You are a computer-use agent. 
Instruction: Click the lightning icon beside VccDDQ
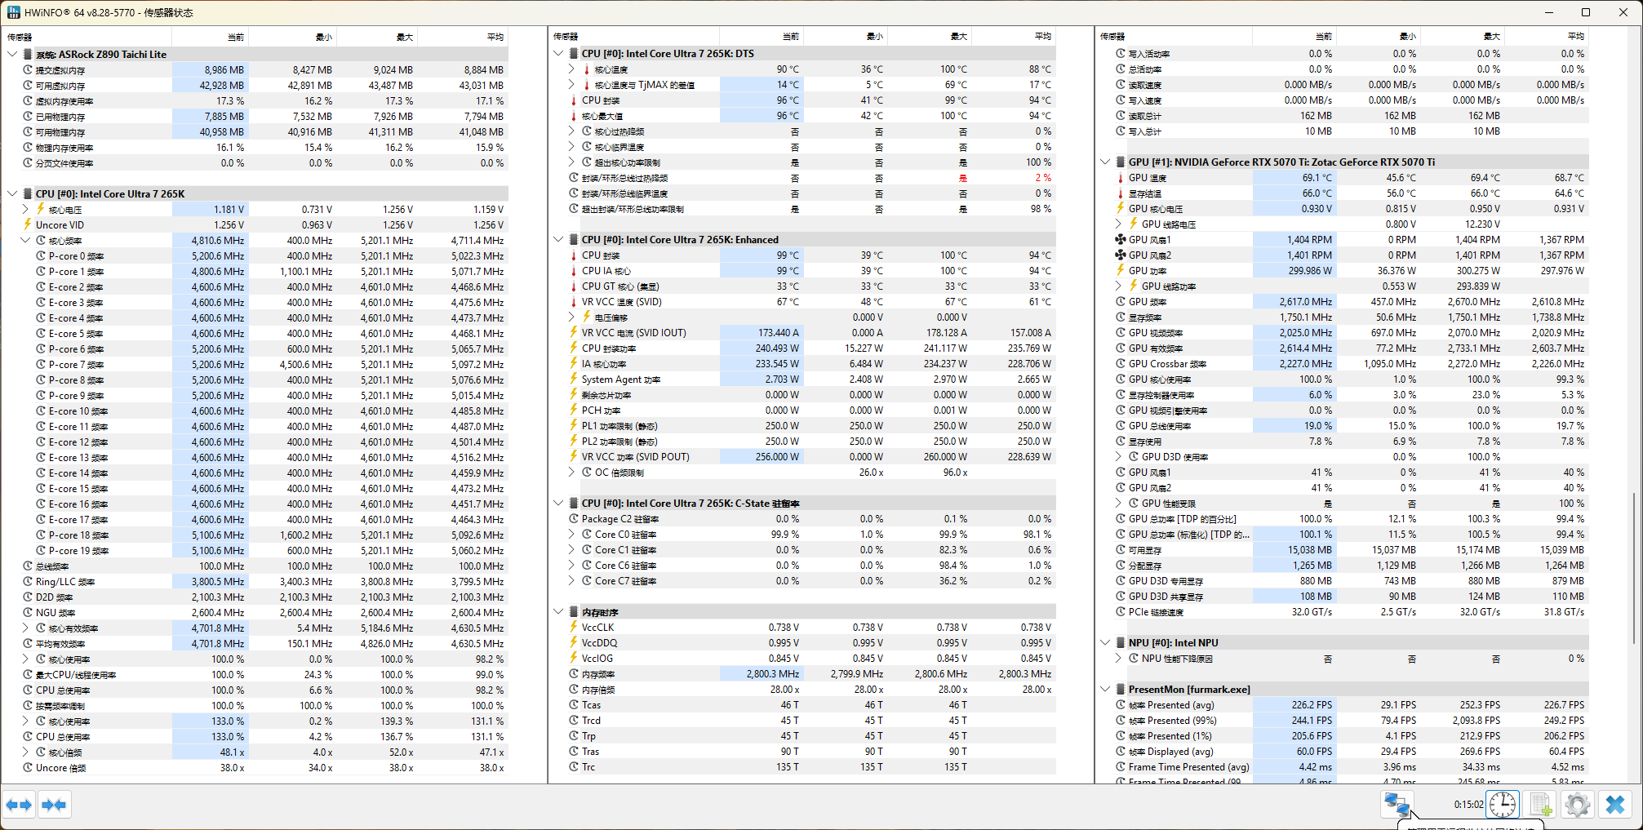tap(574, 643)
